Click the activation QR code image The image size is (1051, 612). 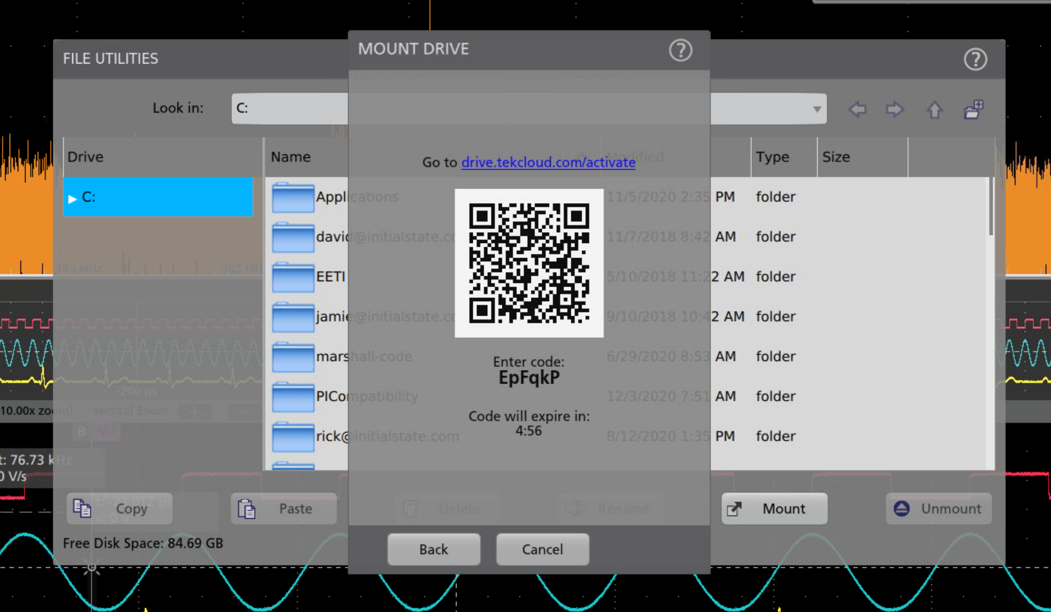(529, 263)
